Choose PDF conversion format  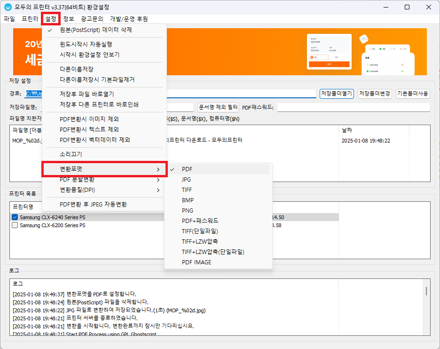point(218,169)
